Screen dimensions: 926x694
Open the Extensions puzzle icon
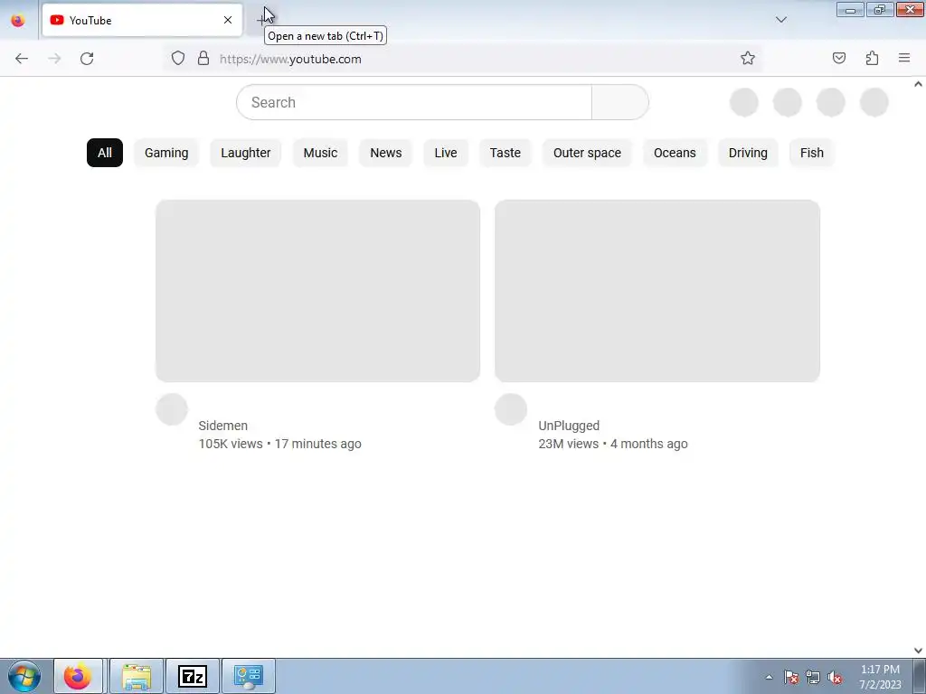point(872,58)
